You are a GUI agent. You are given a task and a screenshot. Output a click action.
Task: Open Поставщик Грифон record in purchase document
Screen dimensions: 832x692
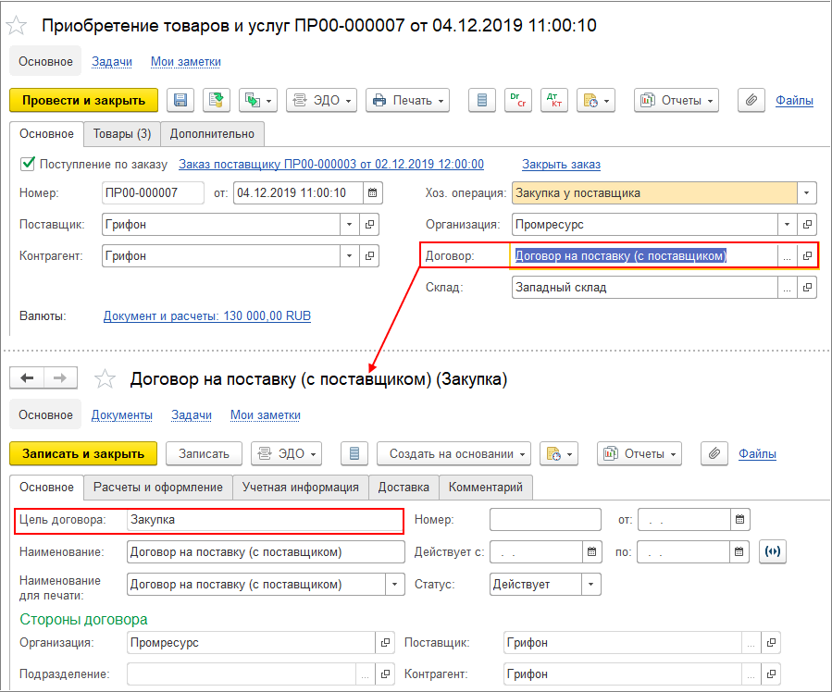(369, 224)
